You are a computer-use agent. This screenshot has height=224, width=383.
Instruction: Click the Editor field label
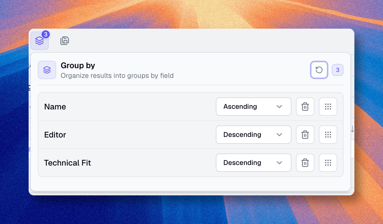(x=55, y=135)
